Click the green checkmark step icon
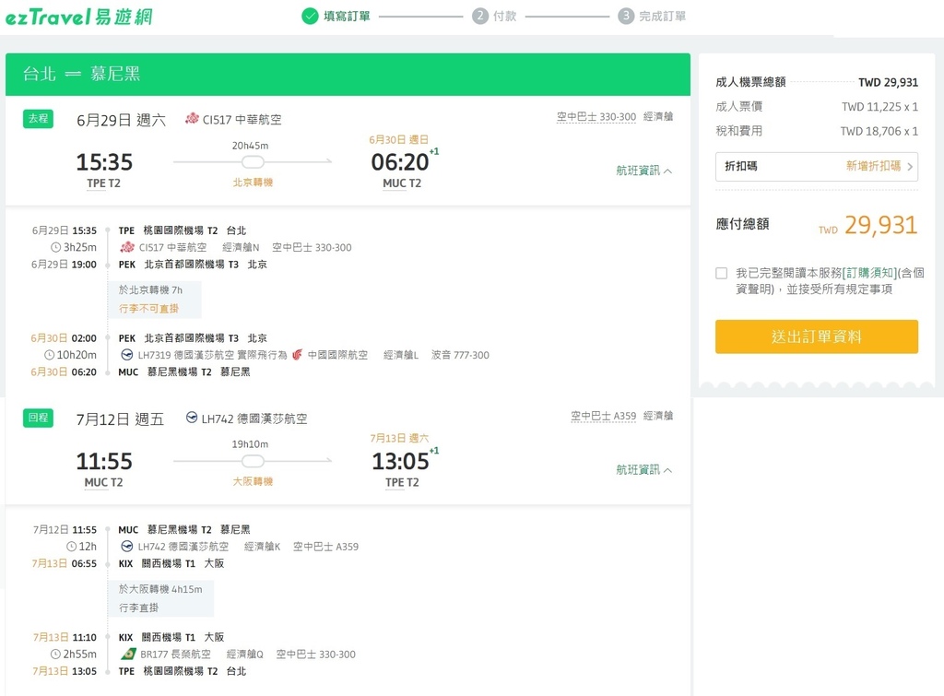 [x=310, y=16]
